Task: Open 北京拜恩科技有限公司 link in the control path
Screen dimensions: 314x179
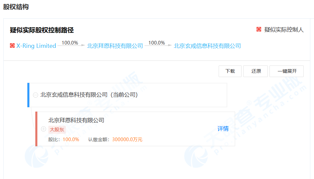Action: pyautogui.click(x=115, y=46)
